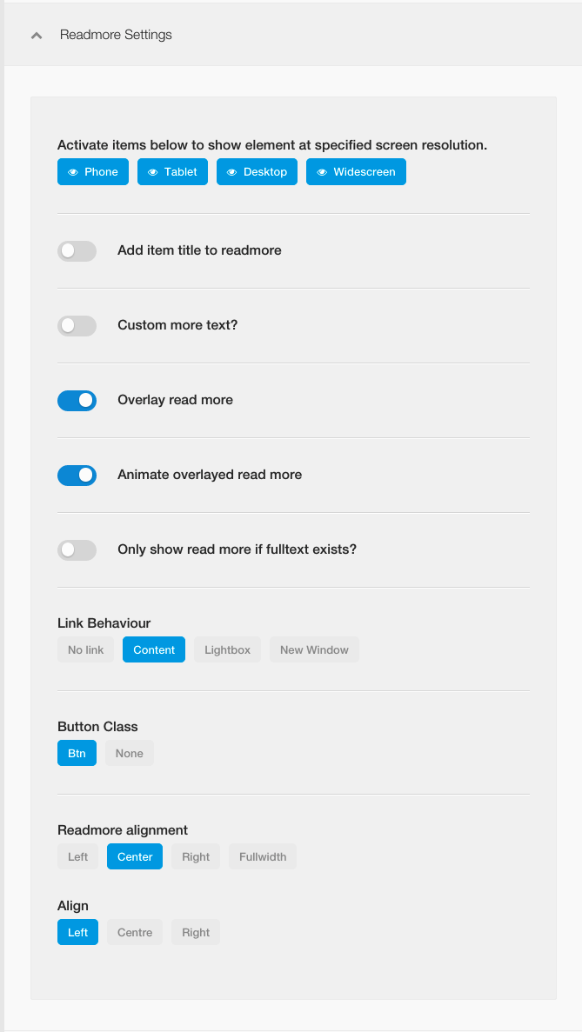Enable Add item title to readmore switch
The width and height of the screenshot is (582, 1032).
77,250
